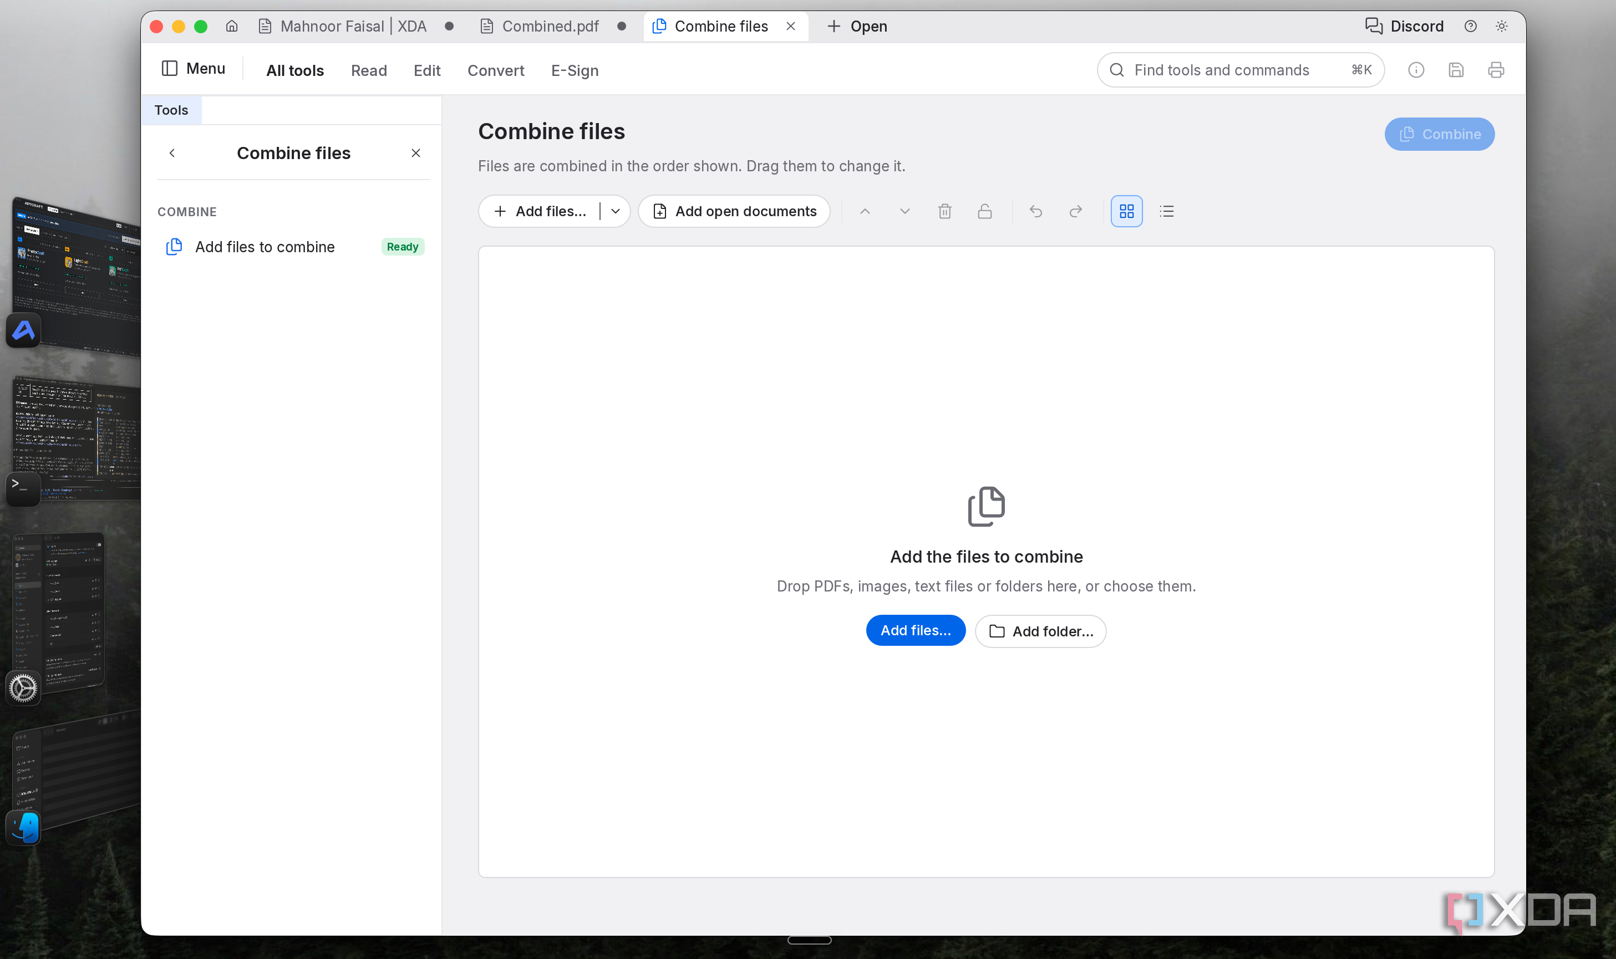Switch to the Combined.pdf tab

[551, 27]
